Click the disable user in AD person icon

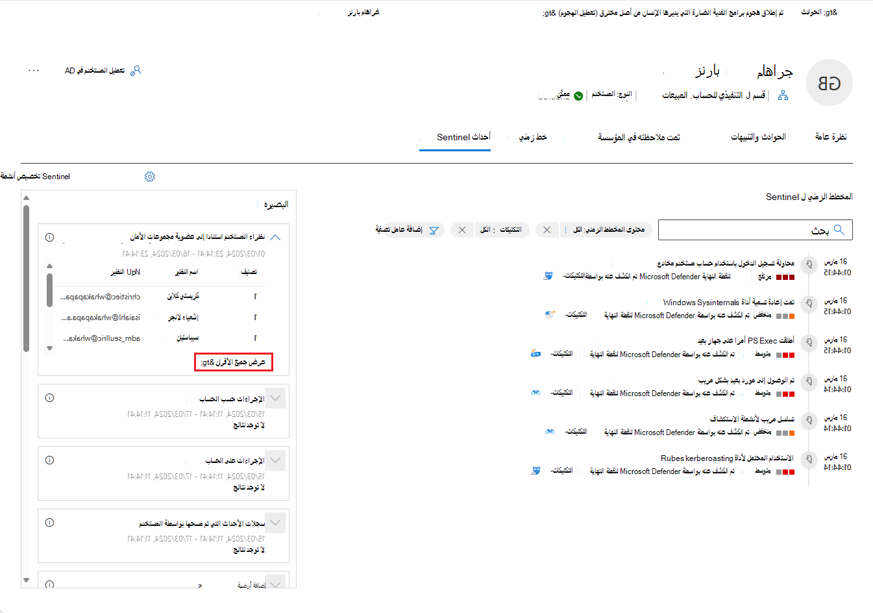click(136, 70)
